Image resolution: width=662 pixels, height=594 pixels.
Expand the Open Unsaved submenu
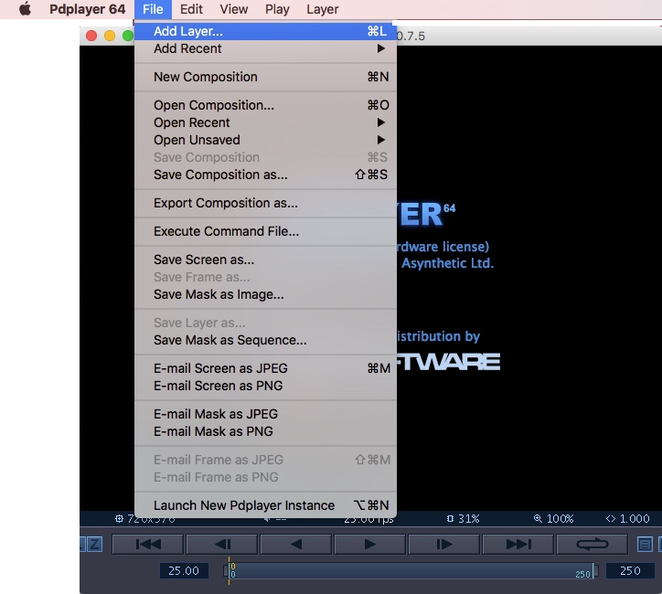point(265,140)
